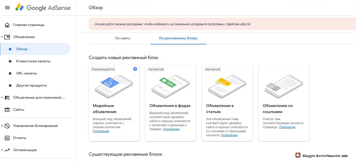Expand Объявления для поисковой section arrow

(2, 97)
